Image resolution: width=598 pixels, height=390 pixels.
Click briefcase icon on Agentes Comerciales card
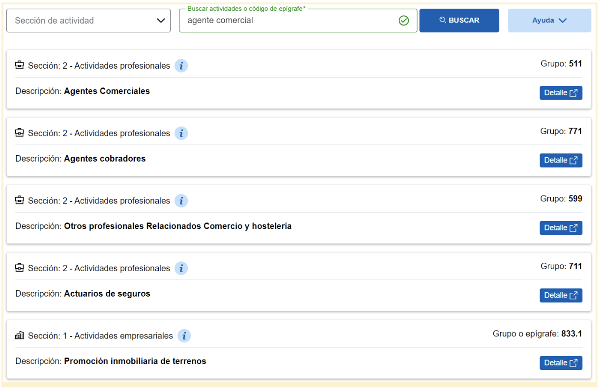click(20, 66)
